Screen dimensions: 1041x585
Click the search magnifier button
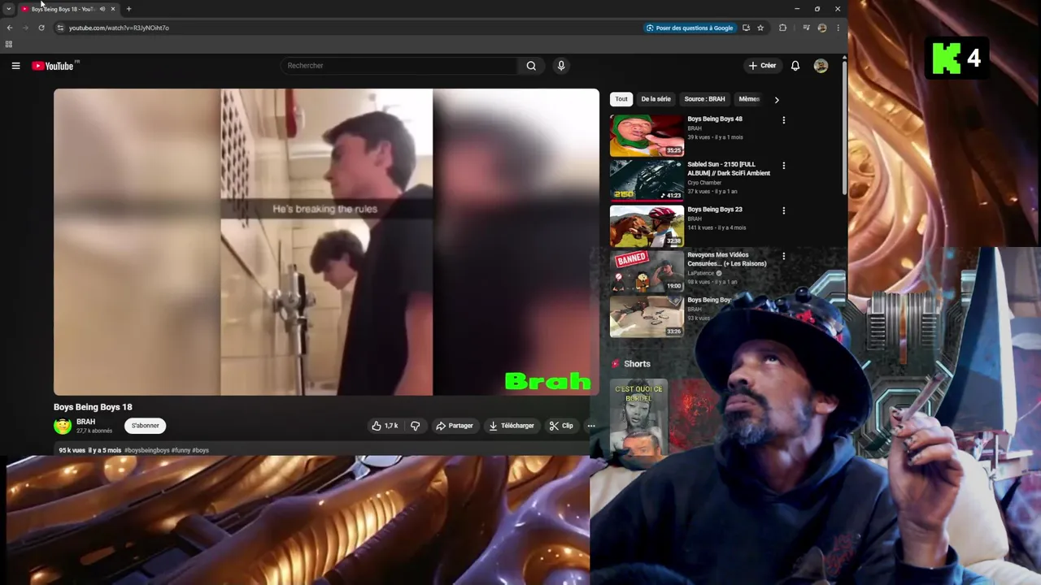pos(531,66)
